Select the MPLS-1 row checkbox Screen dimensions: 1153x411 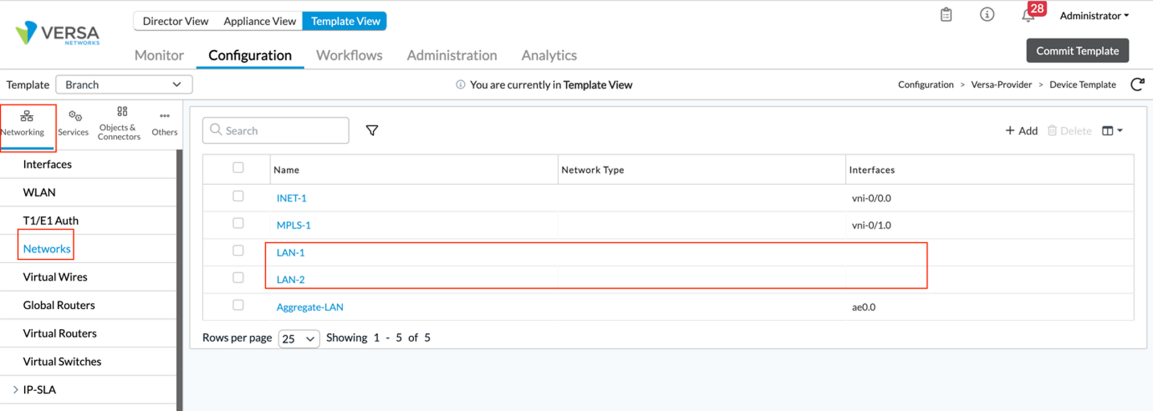(238, 223)
